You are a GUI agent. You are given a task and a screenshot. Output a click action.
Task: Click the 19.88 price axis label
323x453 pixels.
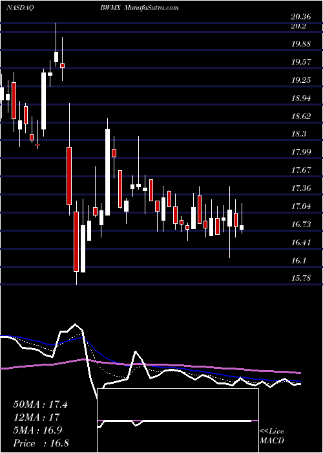pyautogui.click(x=301, y=44)
